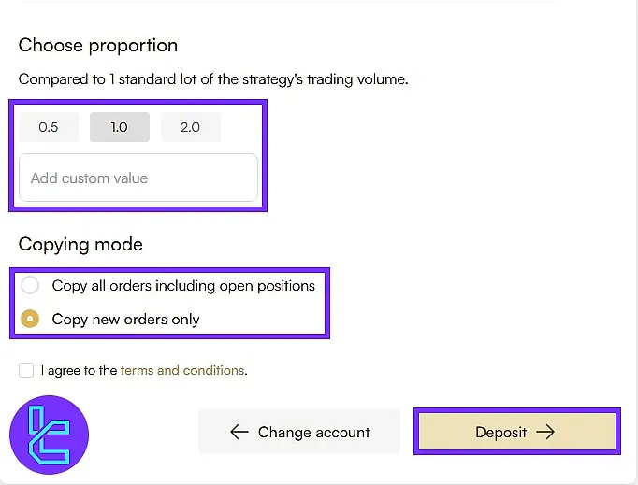Click the 'Copy all orders including open positions' label
638x485 pixels.
(183, 286)
